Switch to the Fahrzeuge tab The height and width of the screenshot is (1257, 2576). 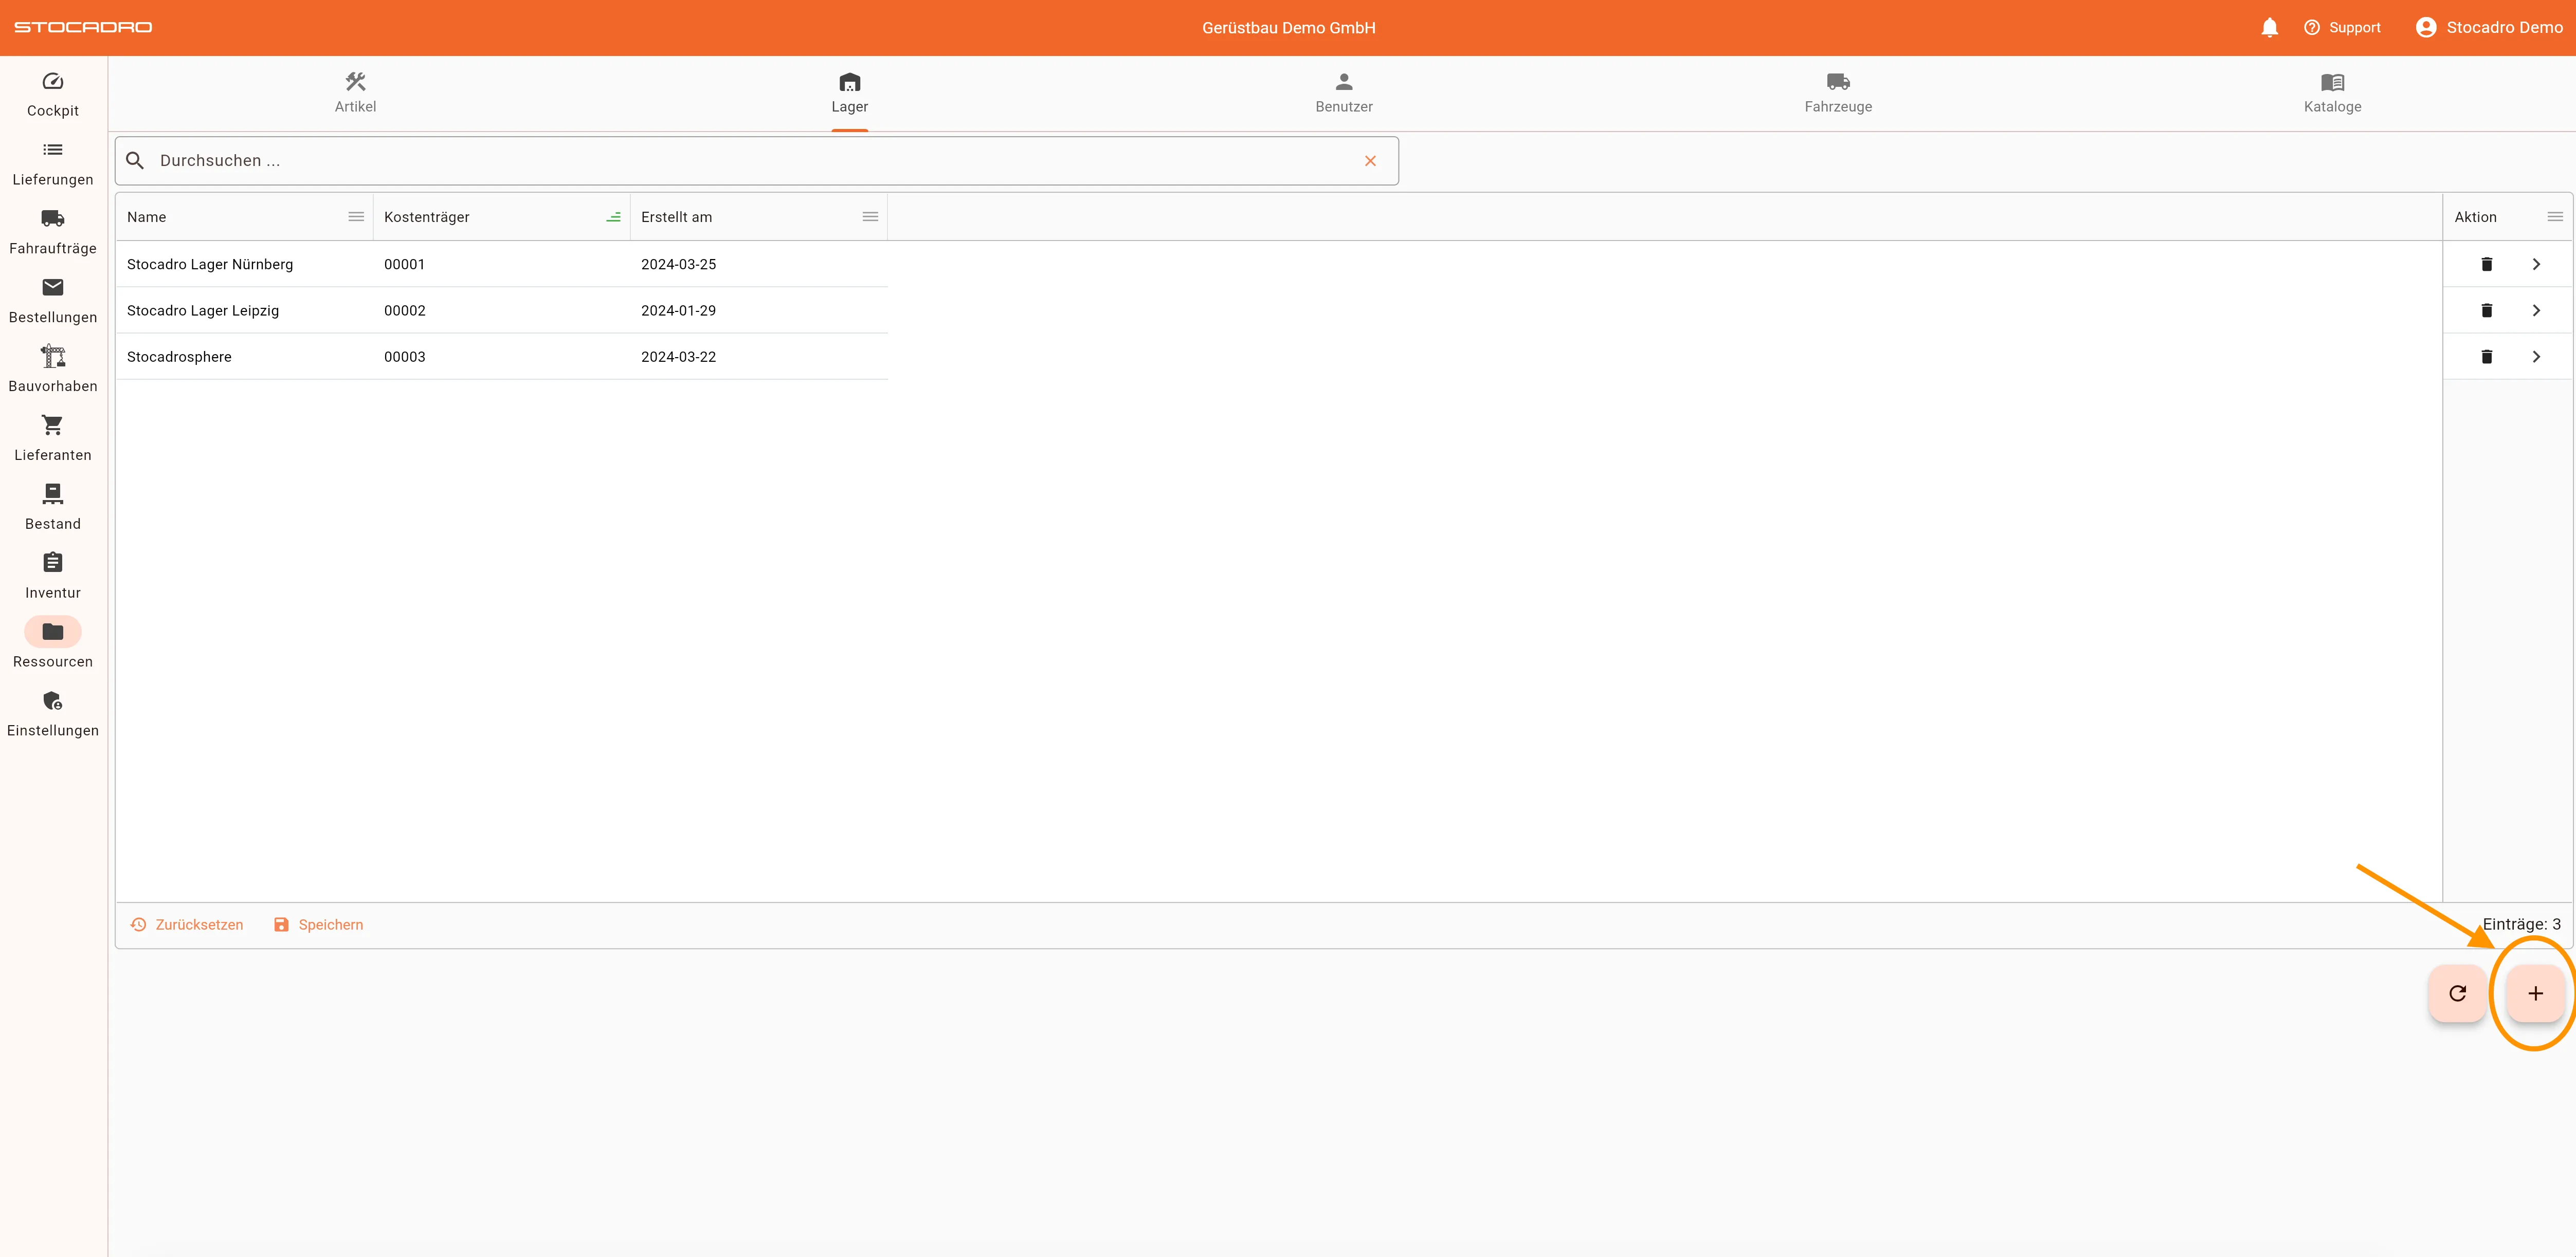(x=1837, y=92)
